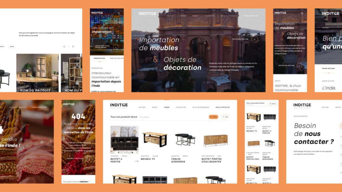Open IMPORT in desktop hero navigation
The image size is (342, 192).
183,16
